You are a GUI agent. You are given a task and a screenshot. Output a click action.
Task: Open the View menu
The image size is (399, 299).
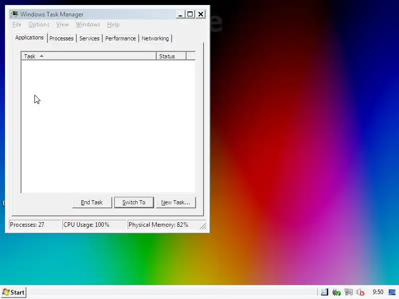63,24
